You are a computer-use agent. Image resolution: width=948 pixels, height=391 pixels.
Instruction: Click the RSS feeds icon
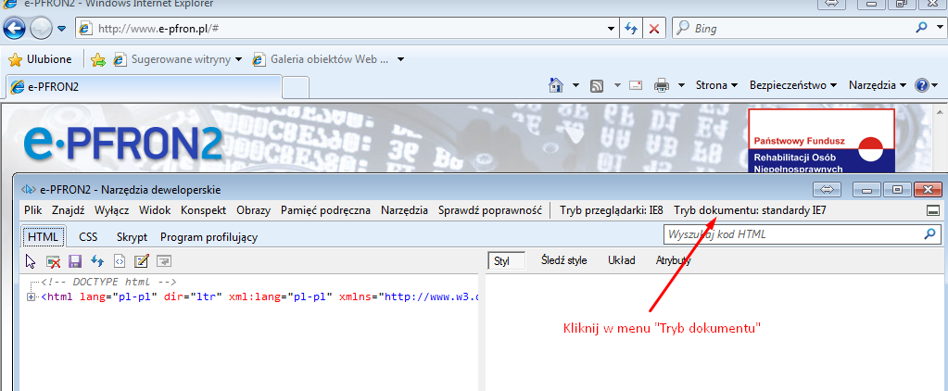pos(597,86)
